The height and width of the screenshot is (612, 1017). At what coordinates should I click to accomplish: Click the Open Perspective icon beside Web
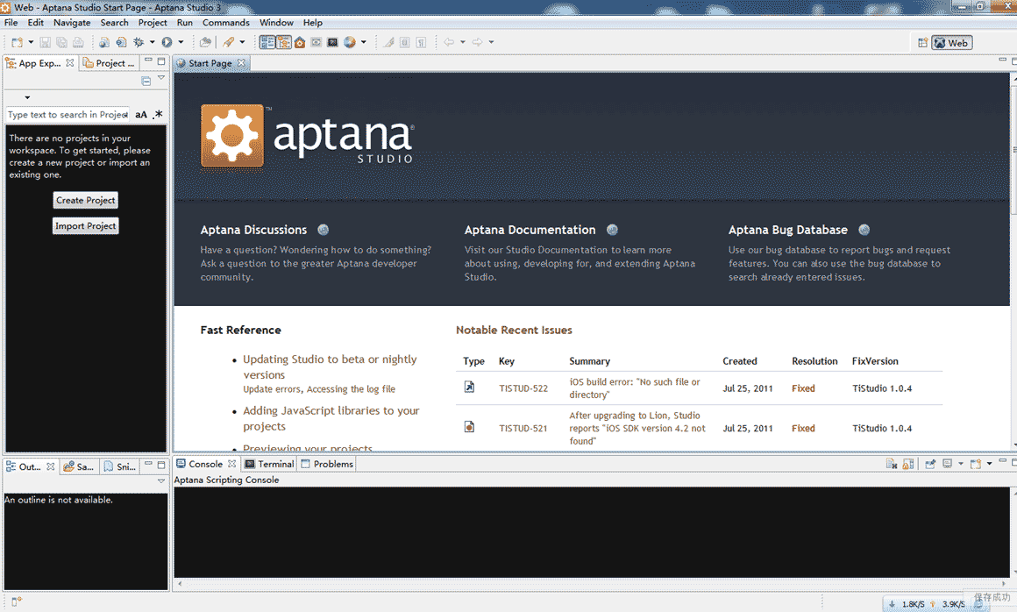922,43
